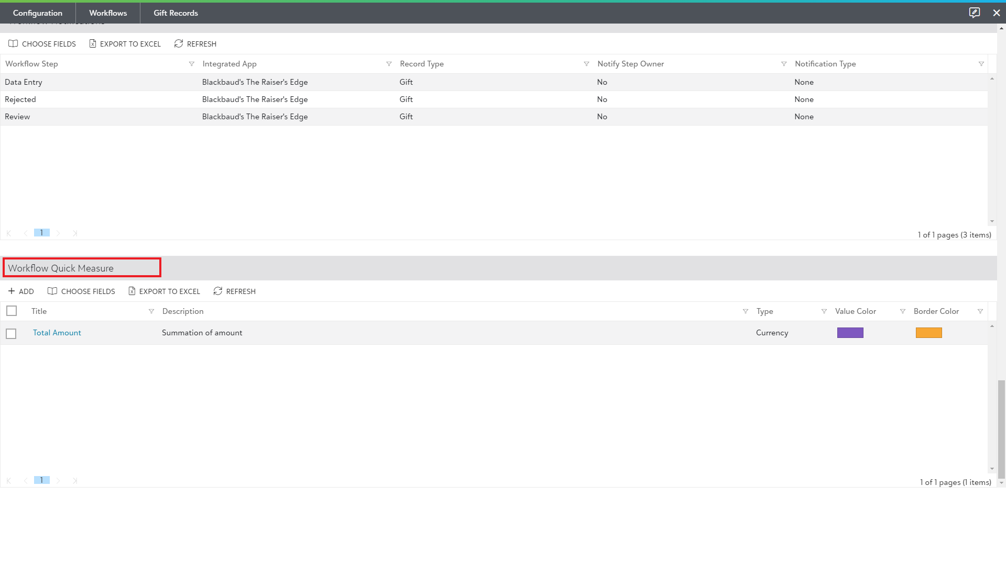The height and width of the screenshot is (565, 1006).
Task: Click the feedback icon in top bar
Action: pyautogui.click(x=974, y=13)
